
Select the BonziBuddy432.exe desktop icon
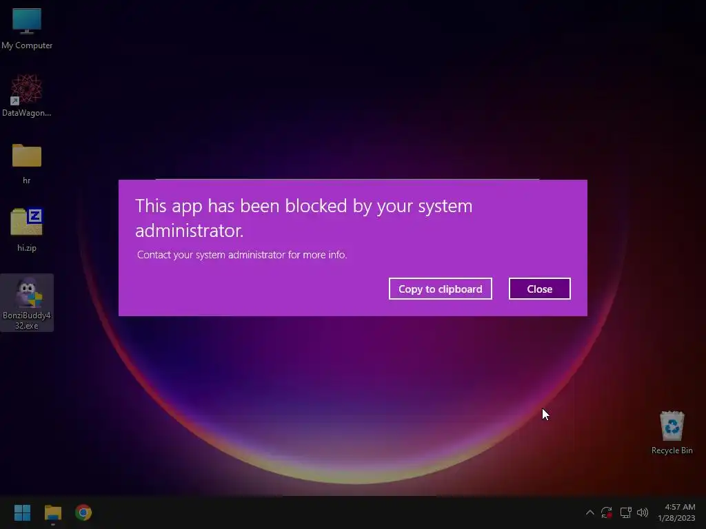pos(27,303)
